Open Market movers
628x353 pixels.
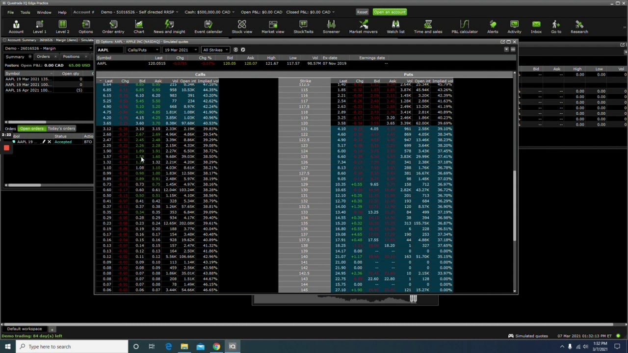[363, 26]
